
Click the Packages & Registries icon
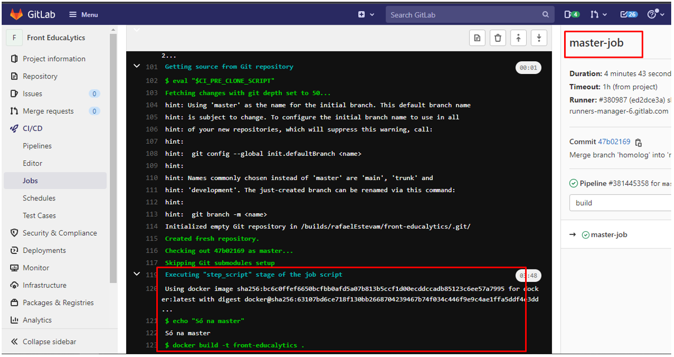tap(15, 302)
